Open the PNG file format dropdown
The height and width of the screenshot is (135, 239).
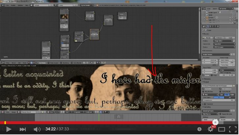click(210, 95)
